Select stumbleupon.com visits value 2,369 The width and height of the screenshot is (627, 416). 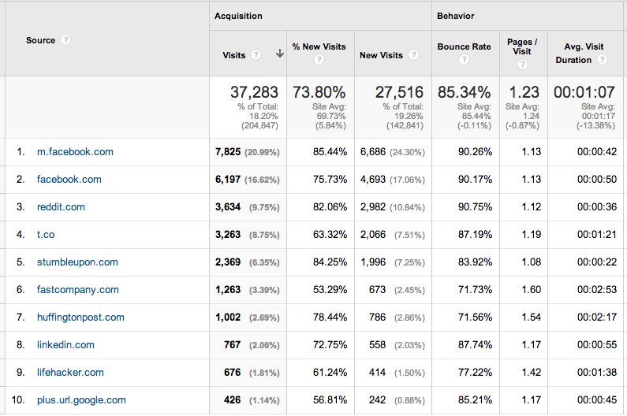coord(228,262)
